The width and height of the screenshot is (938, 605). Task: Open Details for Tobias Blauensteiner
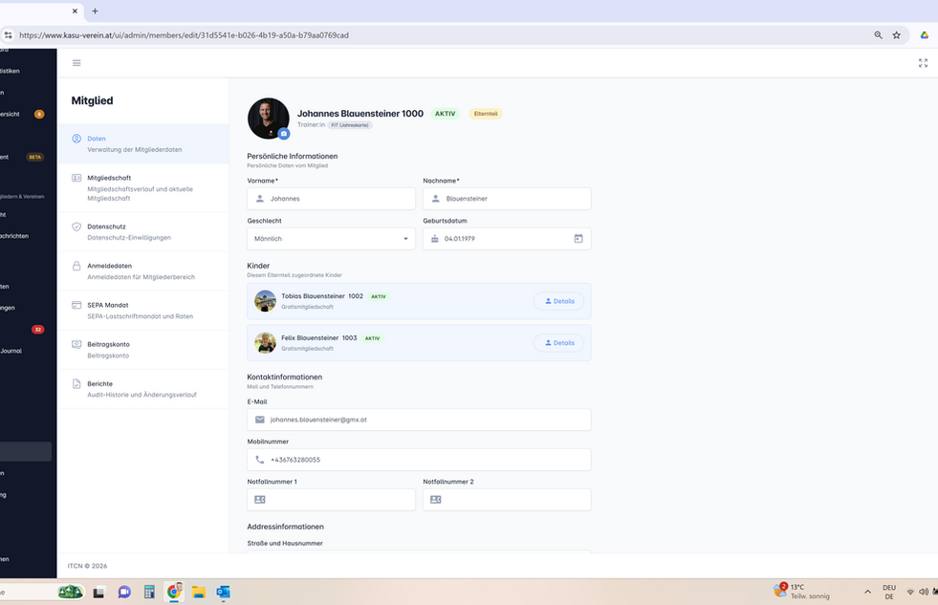(x=558, y=301)
